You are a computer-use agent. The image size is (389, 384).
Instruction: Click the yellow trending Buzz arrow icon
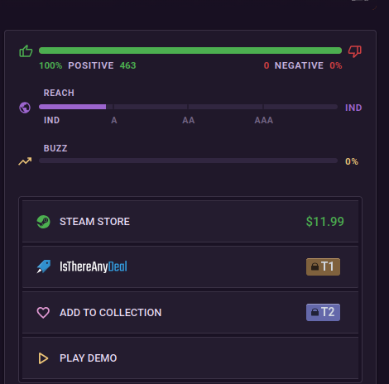25,161
